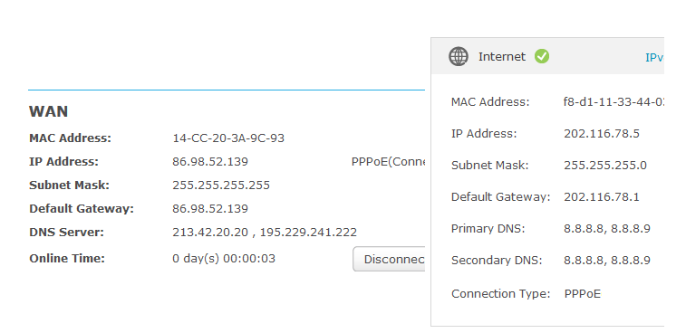Open the IPv link in the Internet panel

point(654,58)
